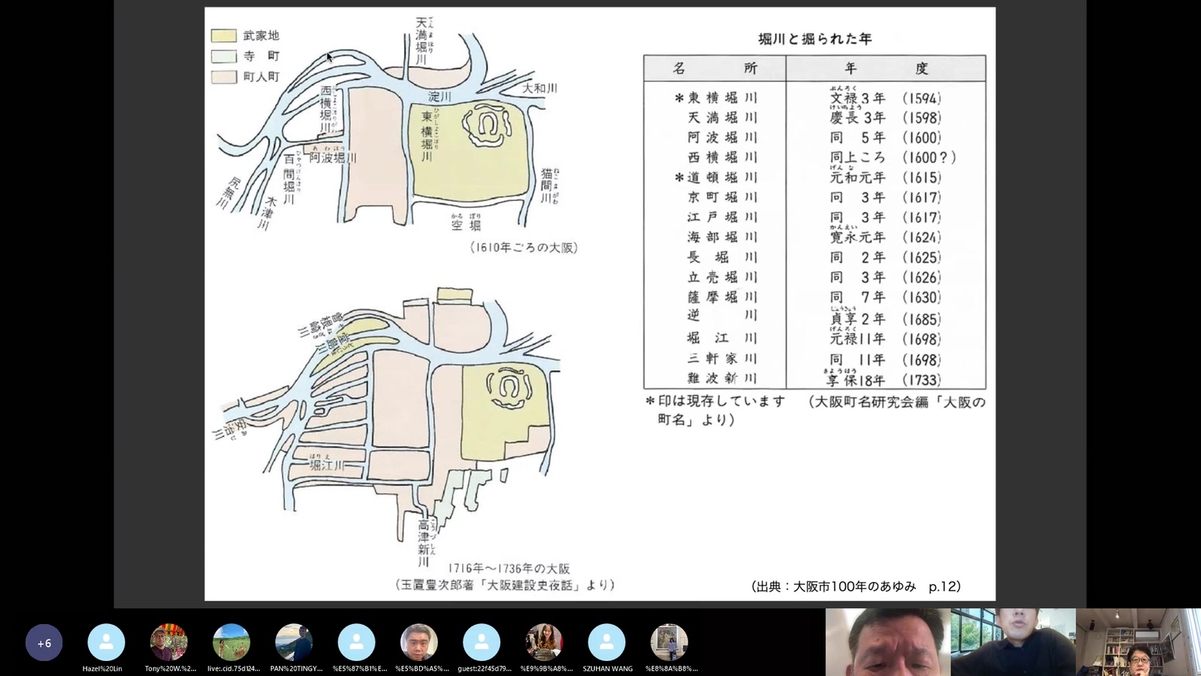Select Hazel%20Lin participant avatar
The width and height of the screenshot is (1201, 676).
pos(106,643)
